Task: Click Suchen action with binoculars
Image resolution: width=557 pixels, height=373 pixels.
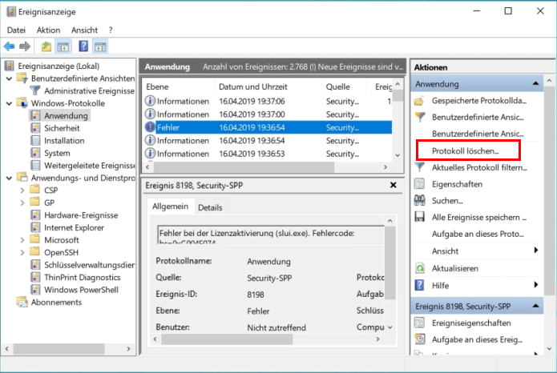Action: coord(447,201)
